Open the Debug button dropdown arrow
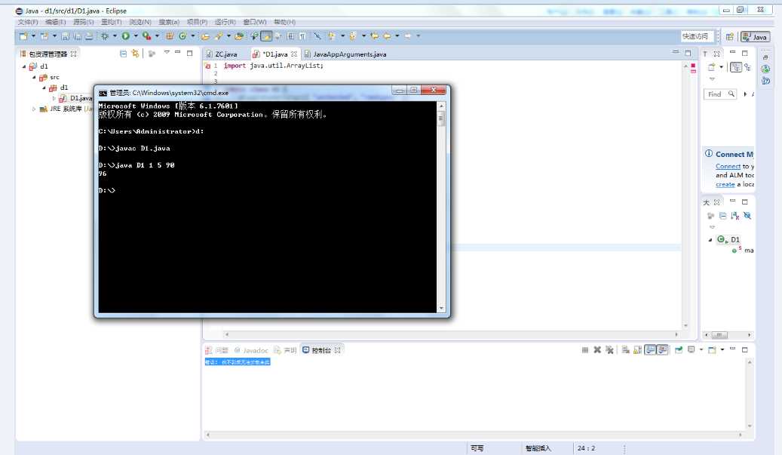 115,36
